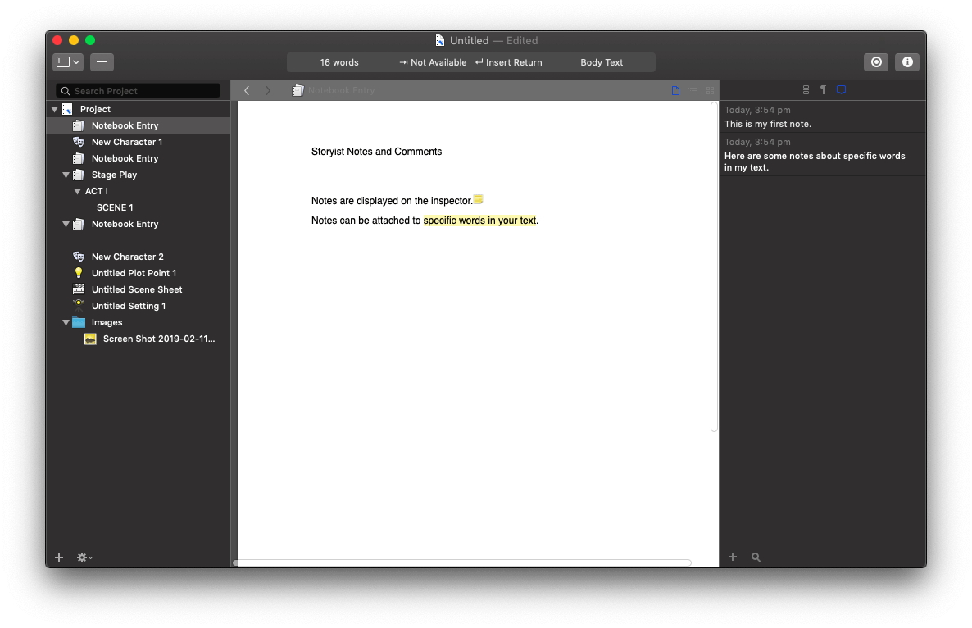Click the masks icon for New Character 2
Viewport: 972px width, 628px height.
tap(79, 257)
